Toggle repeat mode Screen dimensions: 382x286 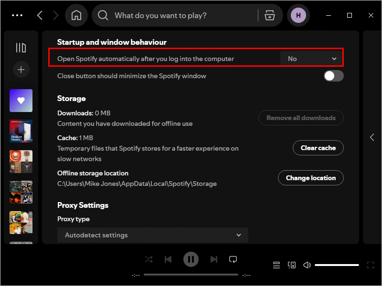(x=233, y=259)
